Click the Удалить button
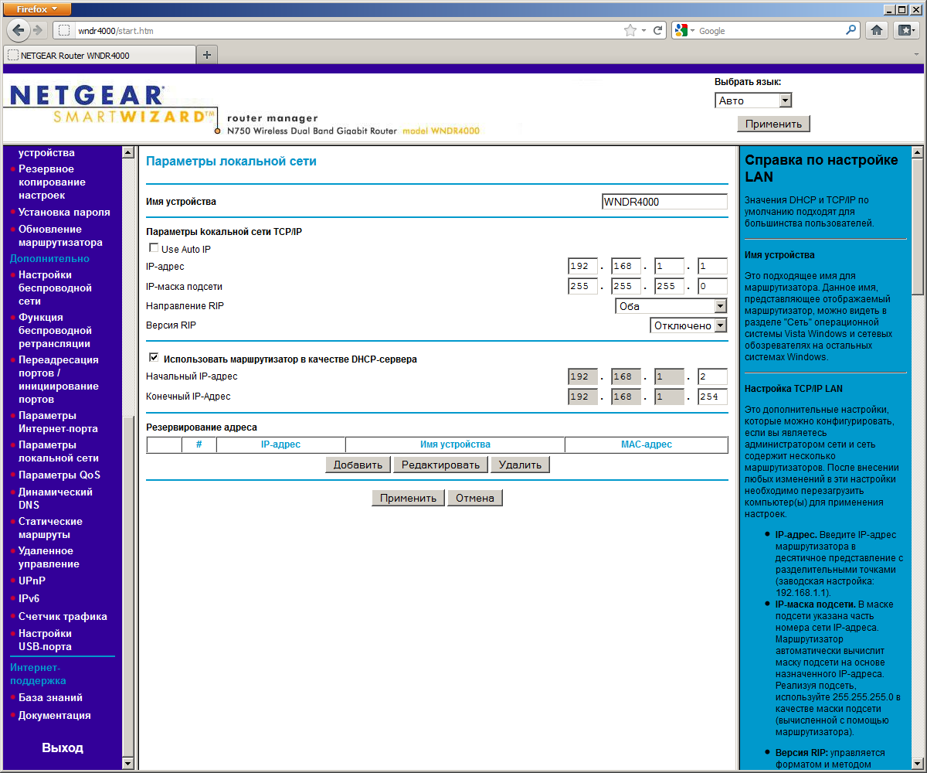This screenshot has height=773, width=927. pos(521,465)
